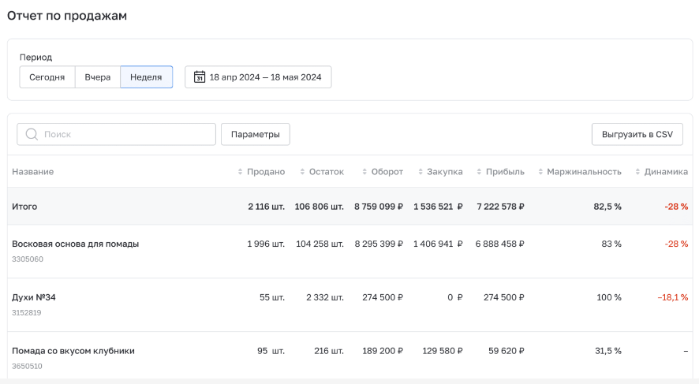The image size is (699, 384).
Task: Sort the table by Оборот arrows
Action: (x=364, y=172)
